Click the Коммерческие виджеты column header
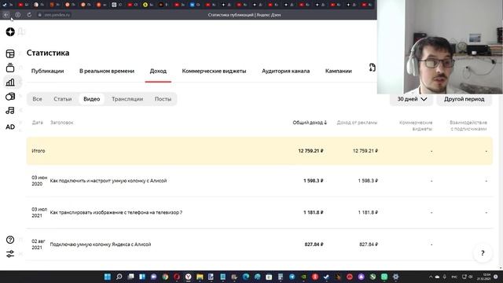The height and width of the screenshot is (283, 503). tap(416, 126)
